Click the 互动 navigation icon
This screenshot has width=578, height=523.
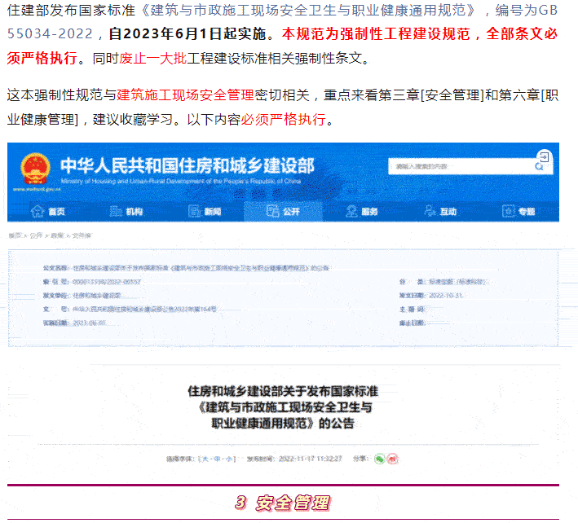430,212
